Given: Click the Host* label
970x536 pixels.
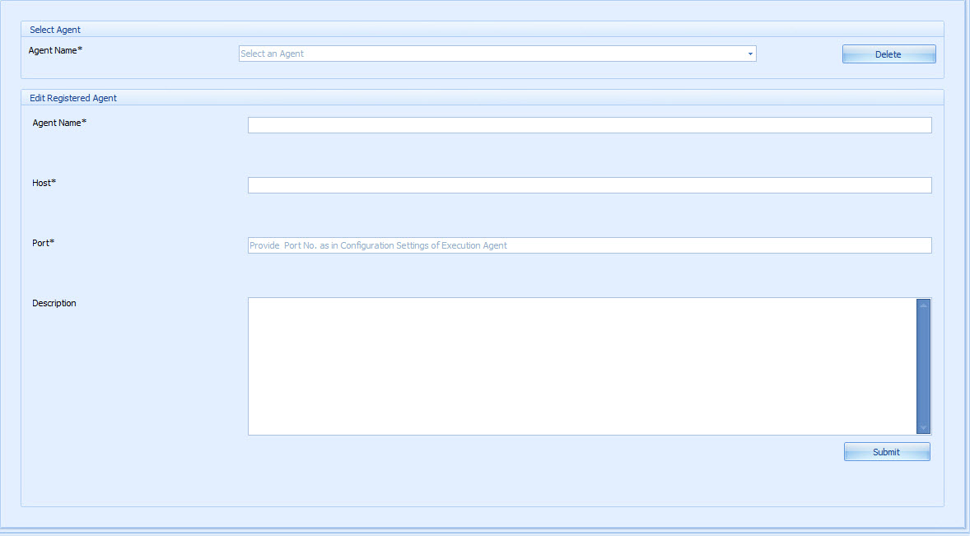Looking at the screenshot, I should tap(44, 183).
